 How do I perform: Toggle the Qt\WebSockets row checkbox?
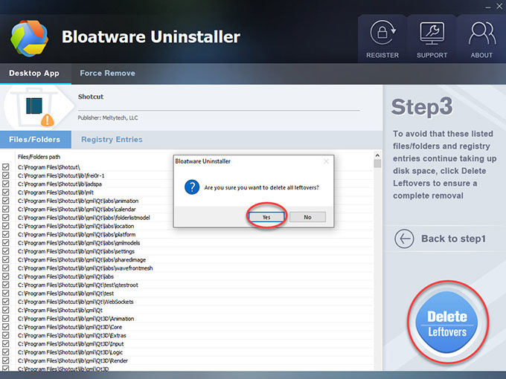[5, 302]
